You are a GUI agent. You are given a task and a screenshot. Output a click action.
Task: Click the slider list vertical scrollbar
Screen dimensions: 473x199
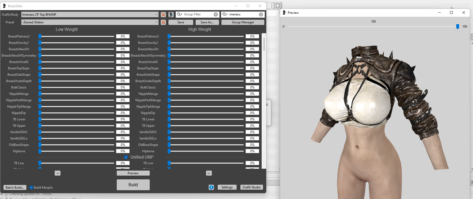point(264,44)
